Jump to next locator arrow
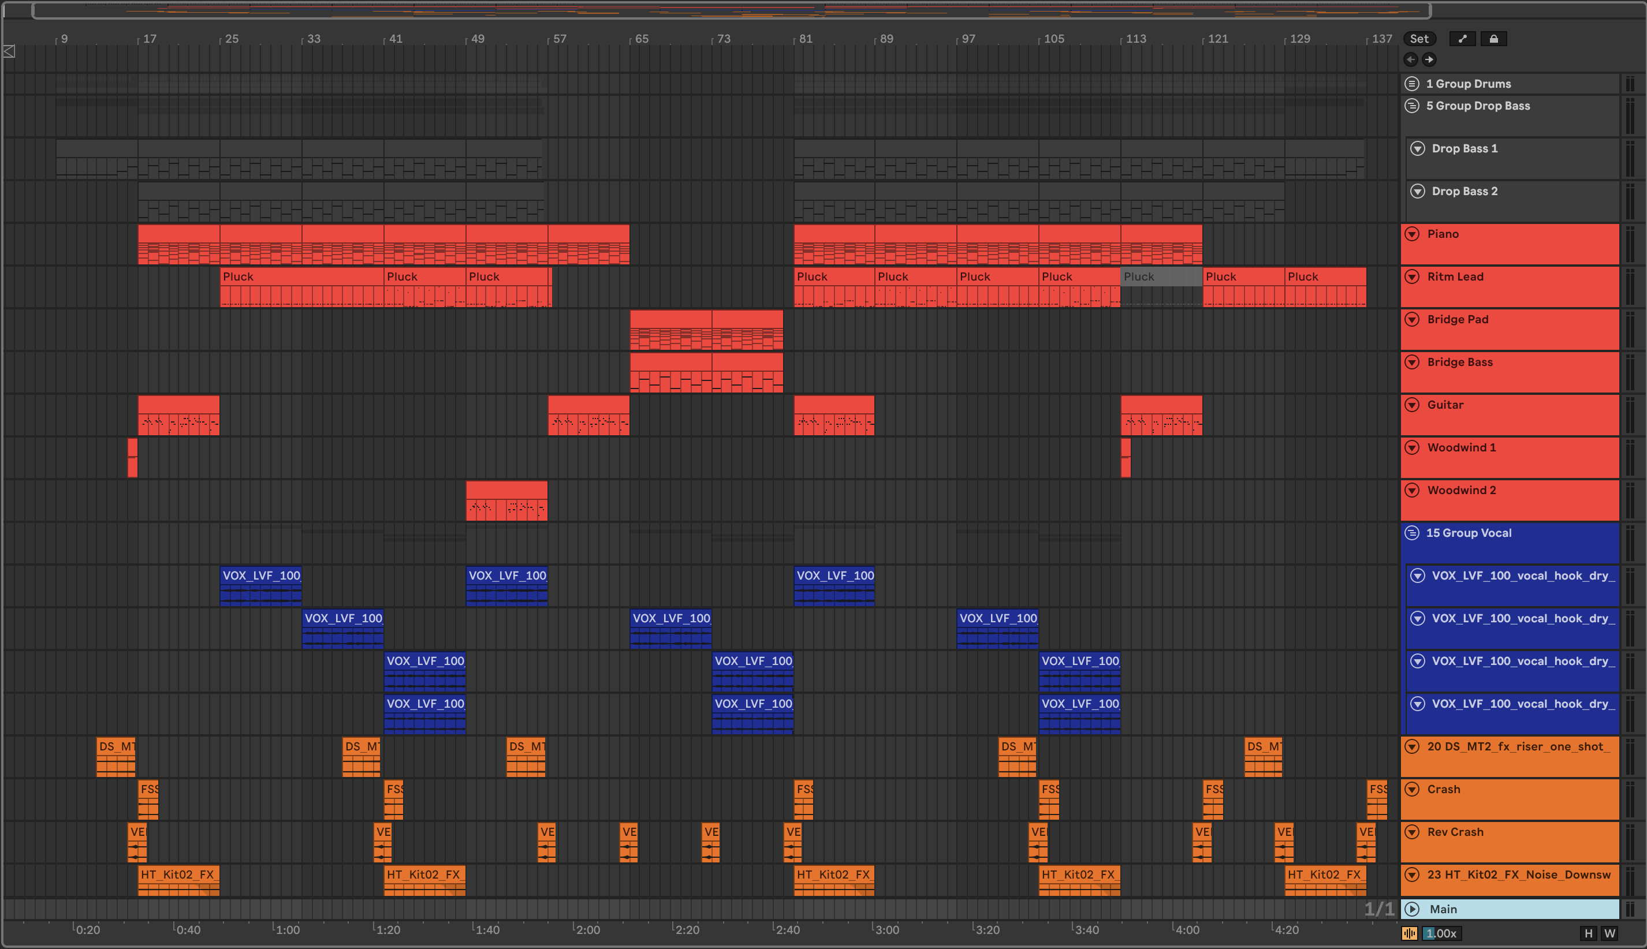 (1429, 59)
